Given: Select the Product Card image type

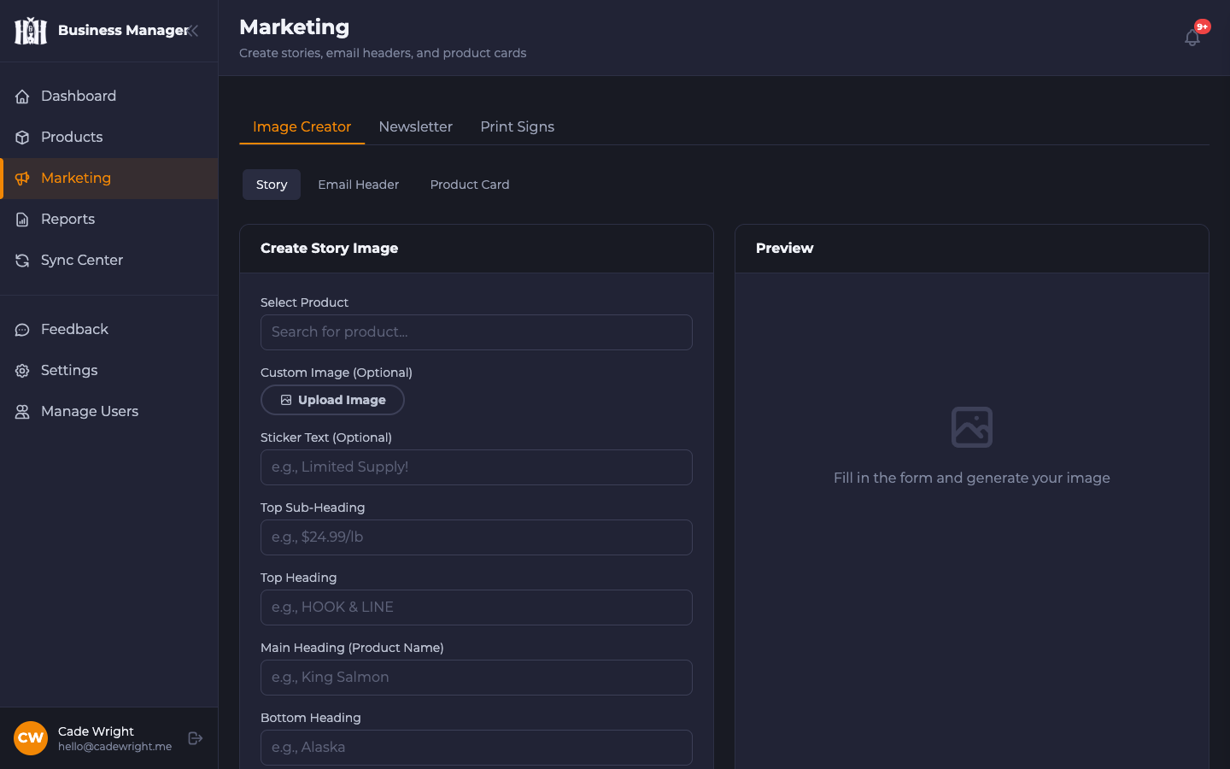Looking at the screenshot, I should (x=470, y=185).
